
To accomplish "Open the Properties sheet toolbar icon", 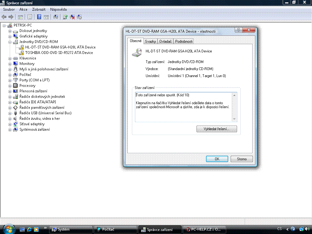I will point(30,17).
